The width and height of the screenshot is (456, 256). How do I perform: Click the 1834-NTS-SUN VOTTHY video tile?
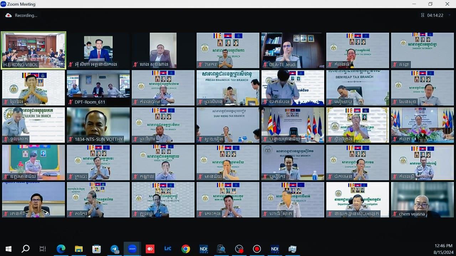[x=98, y=125]
